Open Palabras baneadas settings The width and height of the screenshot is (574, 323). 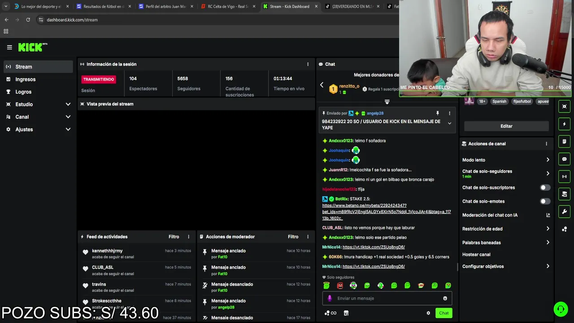pos(506,243)
